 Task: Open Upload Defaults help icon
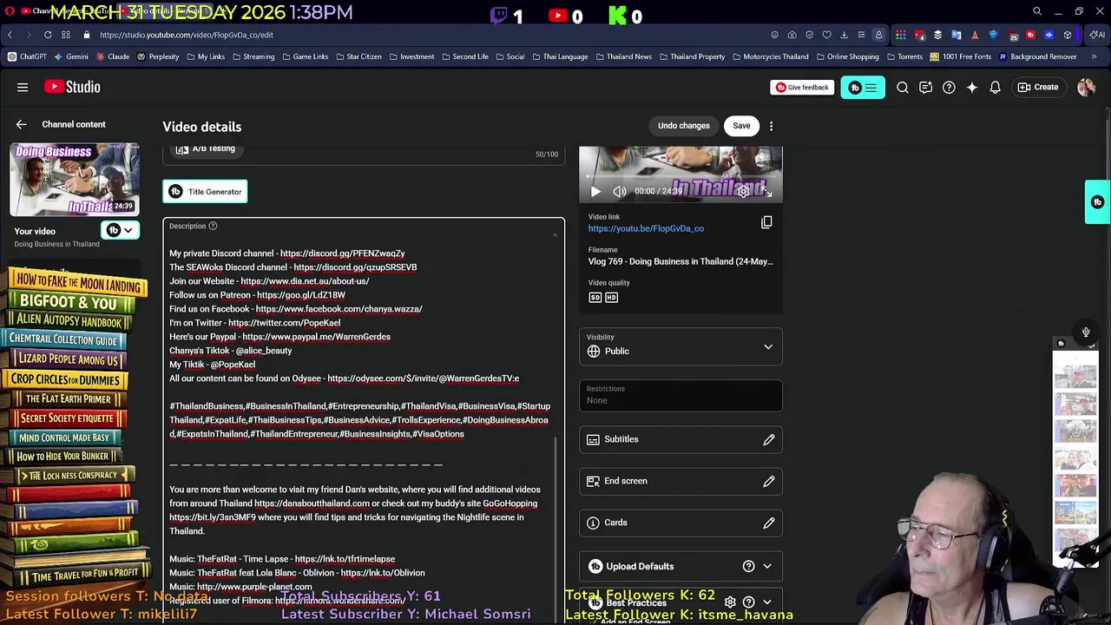(x=748, y=566)
